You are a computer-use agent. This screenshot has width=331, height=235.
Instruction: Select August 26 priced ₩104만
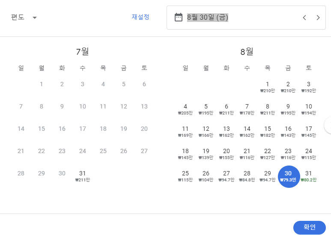point(206,176)
